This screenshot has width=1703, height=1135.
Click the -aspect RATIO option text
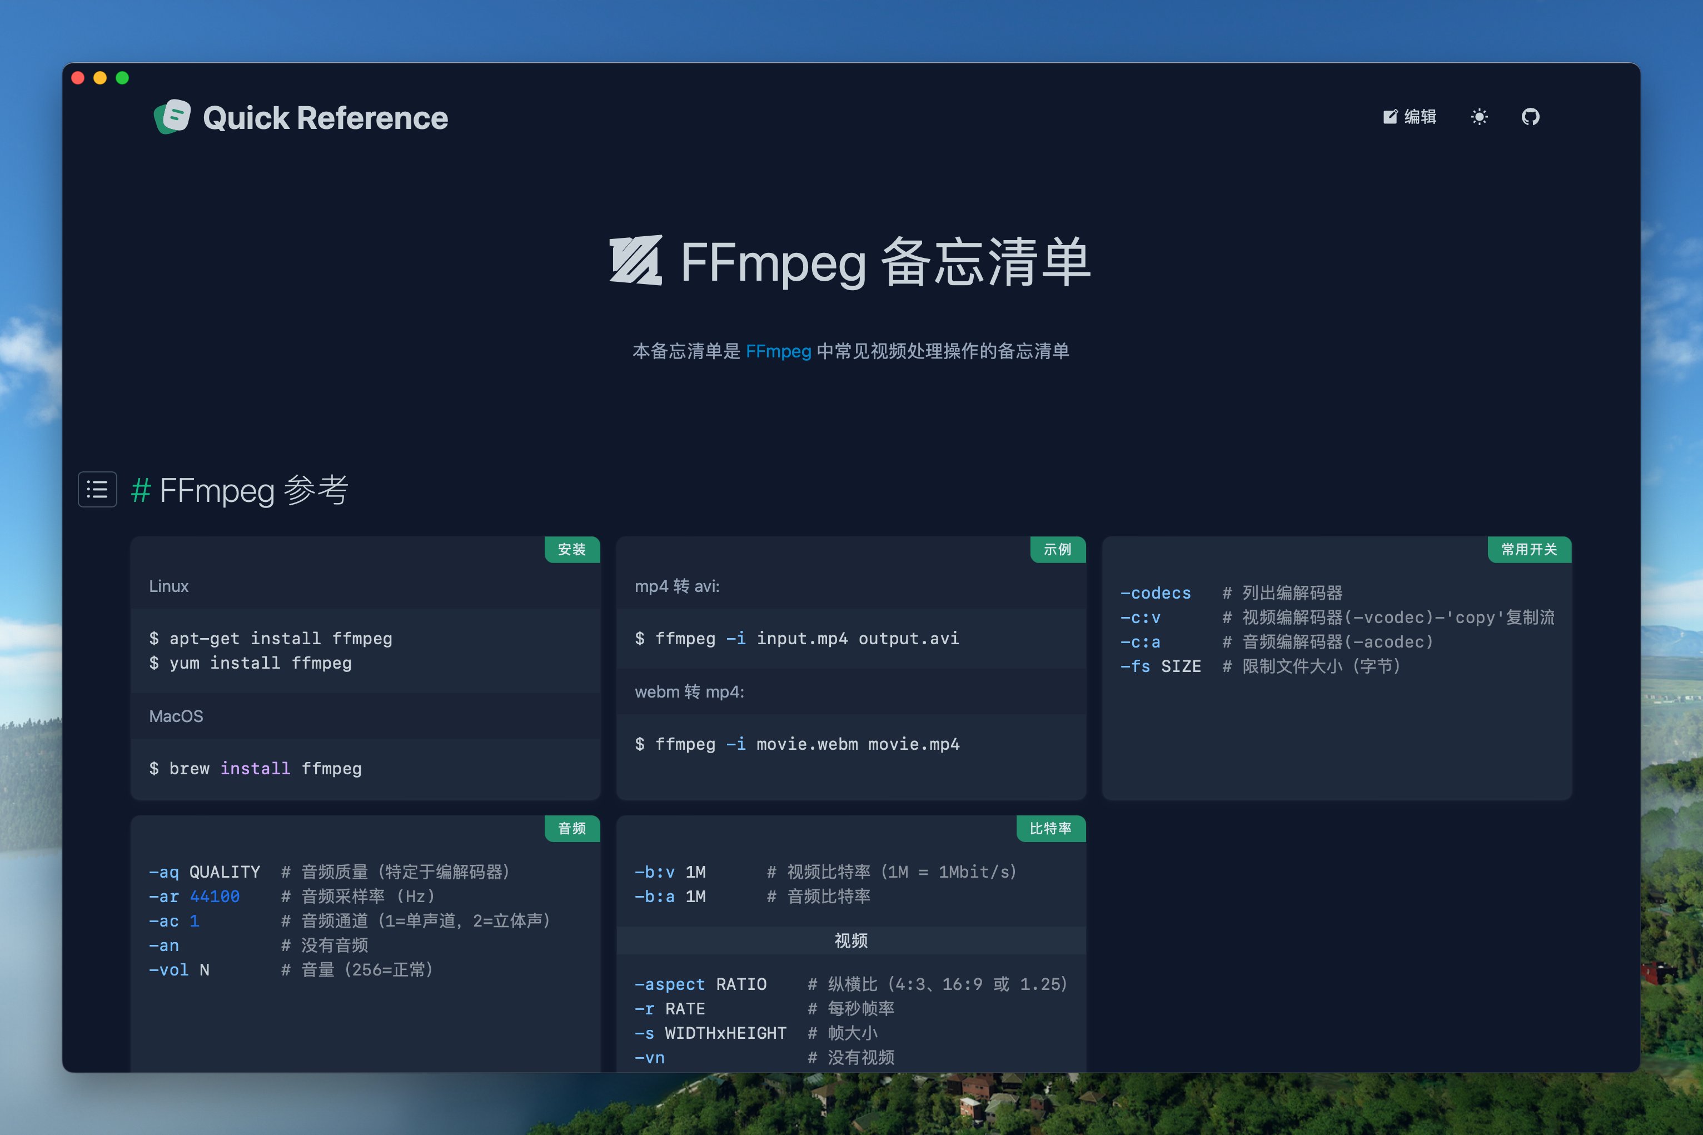700,984
